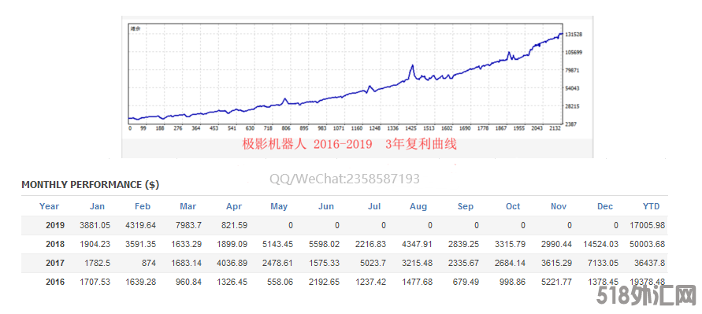702x314 pixels.
Task: Click the 2016 January value 1707.53
Action: (x=95, y=282)
